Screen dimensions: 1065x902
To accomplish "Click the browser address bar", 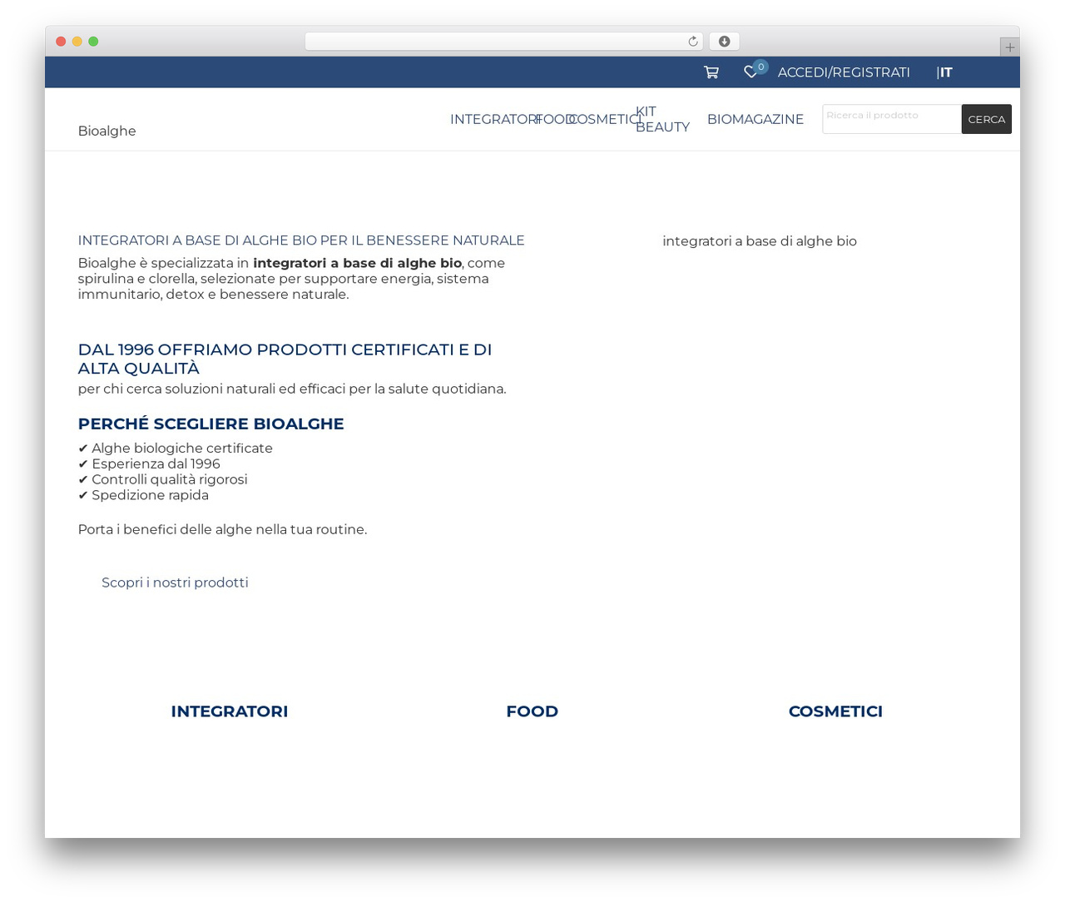I will click(x=503, y=42).
